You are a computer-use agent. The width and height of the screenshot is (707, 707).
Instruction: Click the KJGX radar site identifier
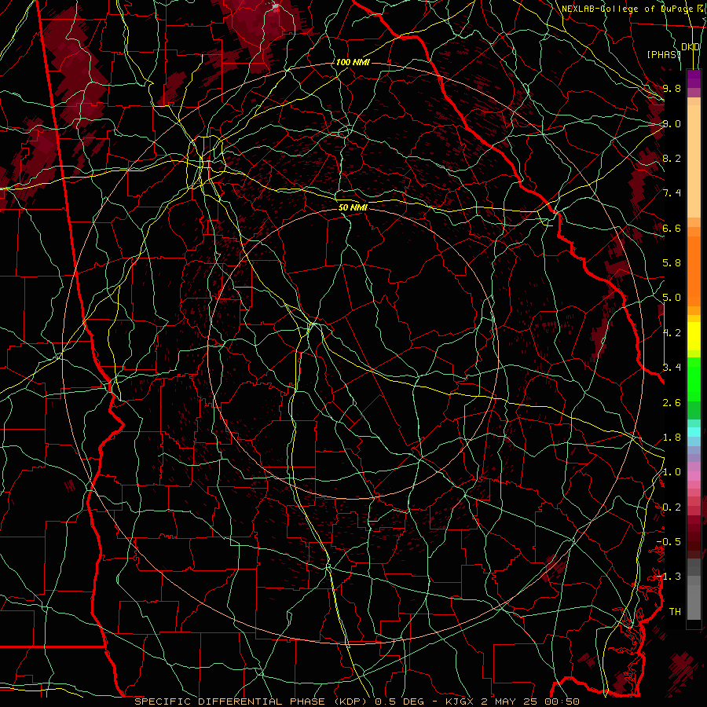pos(460,702)
